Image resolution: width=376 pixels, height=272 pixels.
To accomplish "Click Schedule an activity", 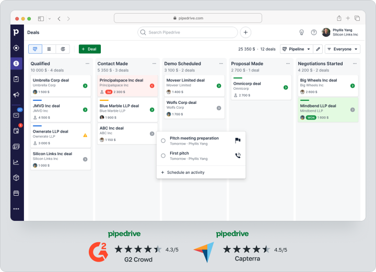I will pos(183,172).
